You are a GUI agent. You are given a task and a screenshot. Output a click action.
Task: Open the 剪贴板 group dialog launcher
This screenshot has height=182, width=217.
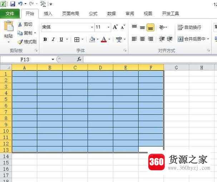tap(36, 51)
